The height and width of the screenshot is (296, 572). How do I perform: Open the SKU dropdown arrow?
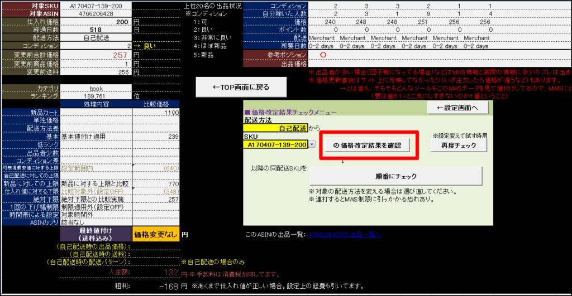(311, 144)
